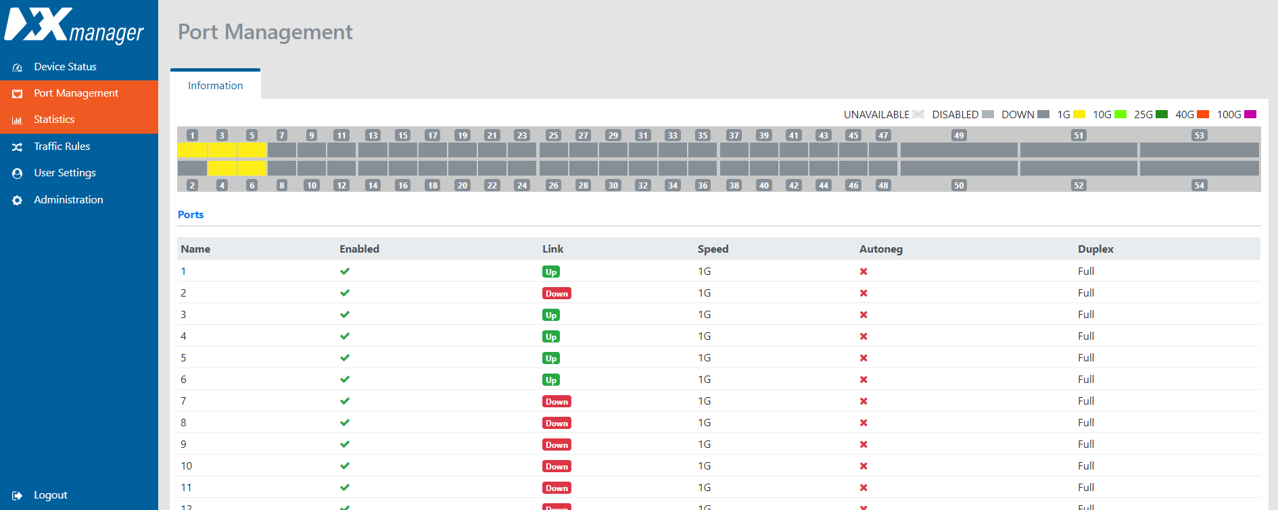
Task: Click the yellow port 3 block
Action: click(x=222, y=150)
